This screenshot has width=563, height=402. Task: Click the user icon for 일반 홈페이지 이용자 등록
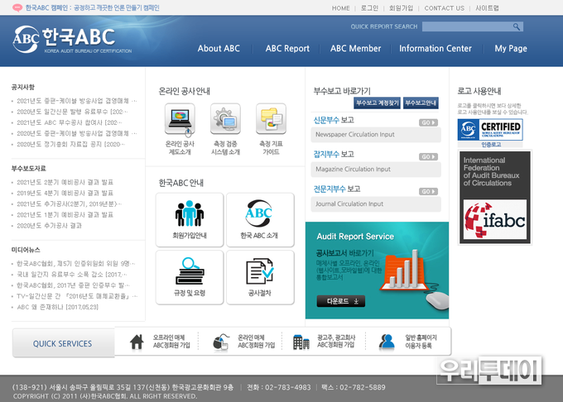387,342
